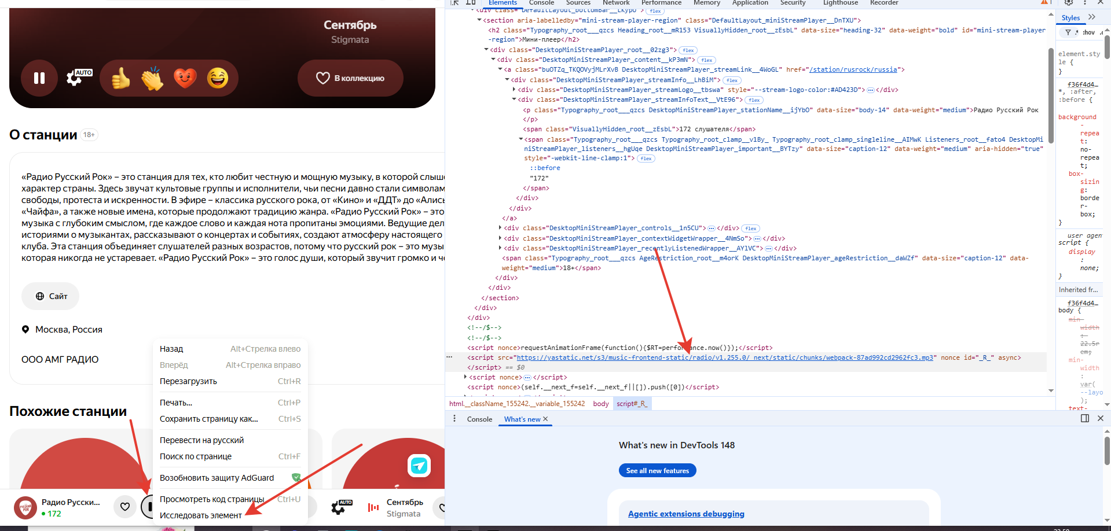The image size is (1111, 531).
Task: Click 'Возобновить защиту AdGuard' menu entry
Action: (x=230, y=478)
